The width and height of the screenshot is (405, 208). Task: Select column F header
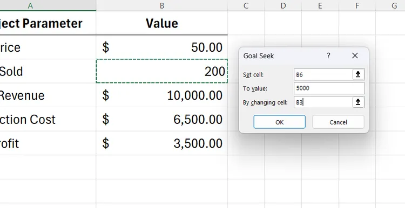tap(357, 5)
